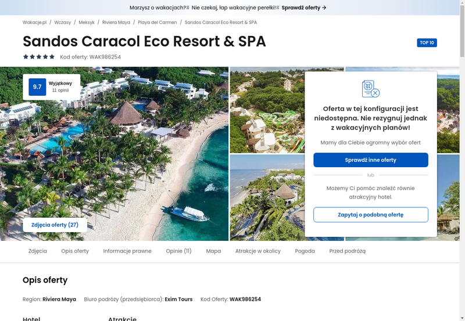Select the Pogoda tab
Viewport: 465px width, 321px height.
pos(305,251)
